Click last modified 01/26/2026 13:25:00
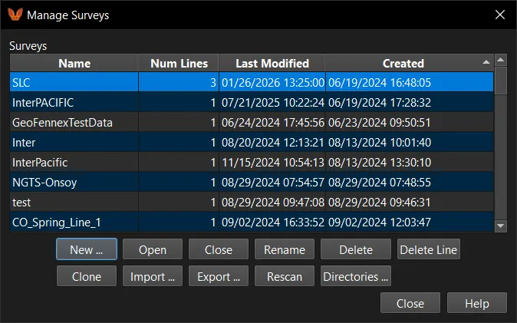This screenshot has height=323, width=517. pyautogui.click(x=272, y=83)
